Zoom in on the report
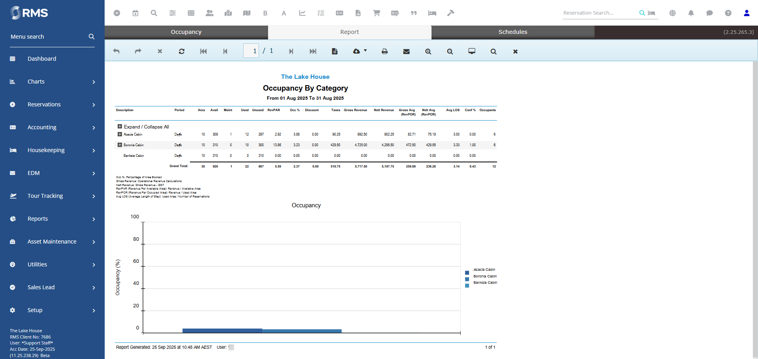The height and width of the screenshot is (359, 758). 428,51
